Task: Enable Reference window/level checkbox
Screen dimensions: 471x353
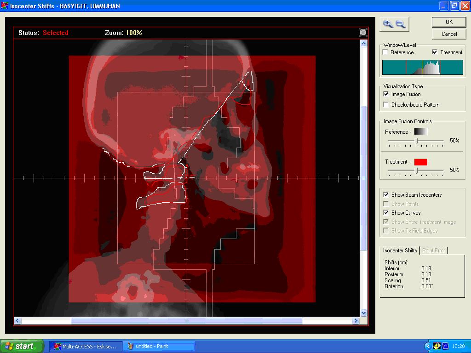Action: (x=385, y=52)
